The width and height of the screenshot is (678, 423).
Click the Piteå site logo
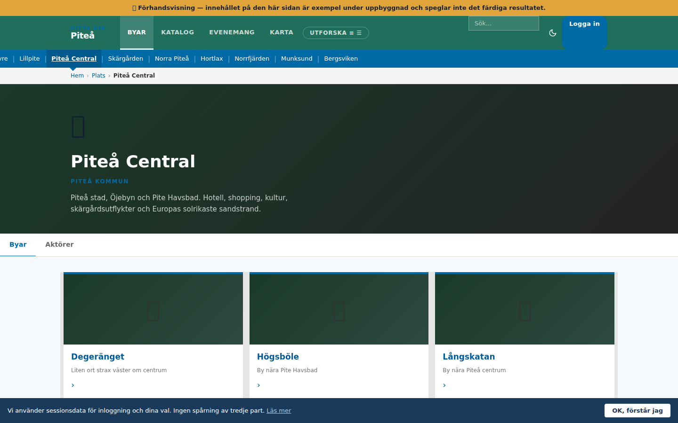click(x=88, y=32)
